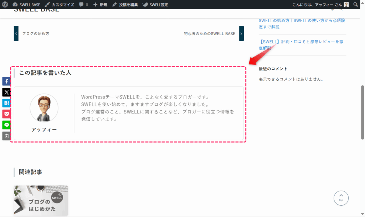Open the comments bubble showing 0
This screenshot has width=365, height=217.
coord(83,5)
